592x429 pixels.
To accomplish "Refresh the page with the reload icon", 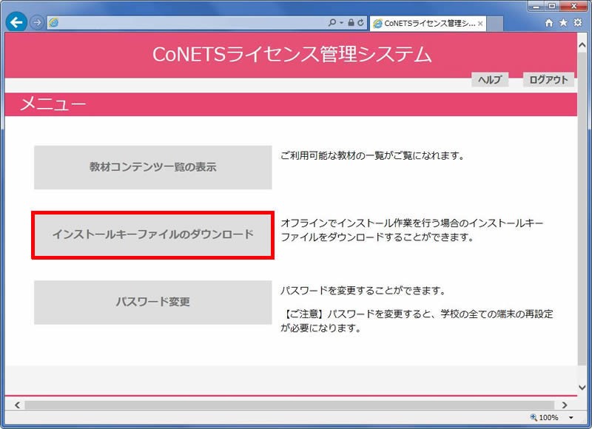I will [x=361, y=23].
